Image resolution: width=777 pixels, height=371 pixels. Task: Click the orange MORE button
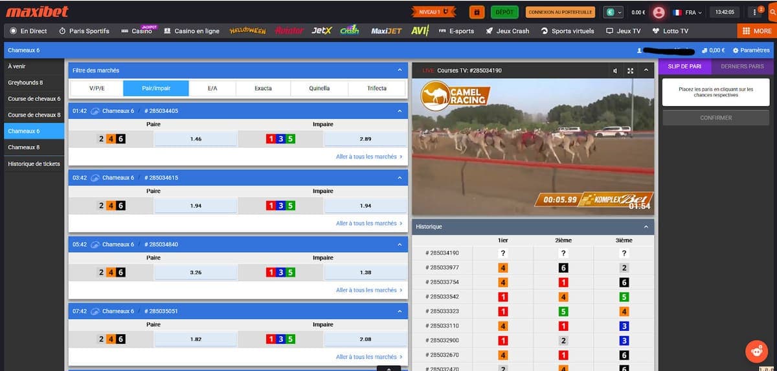point(756,31)
